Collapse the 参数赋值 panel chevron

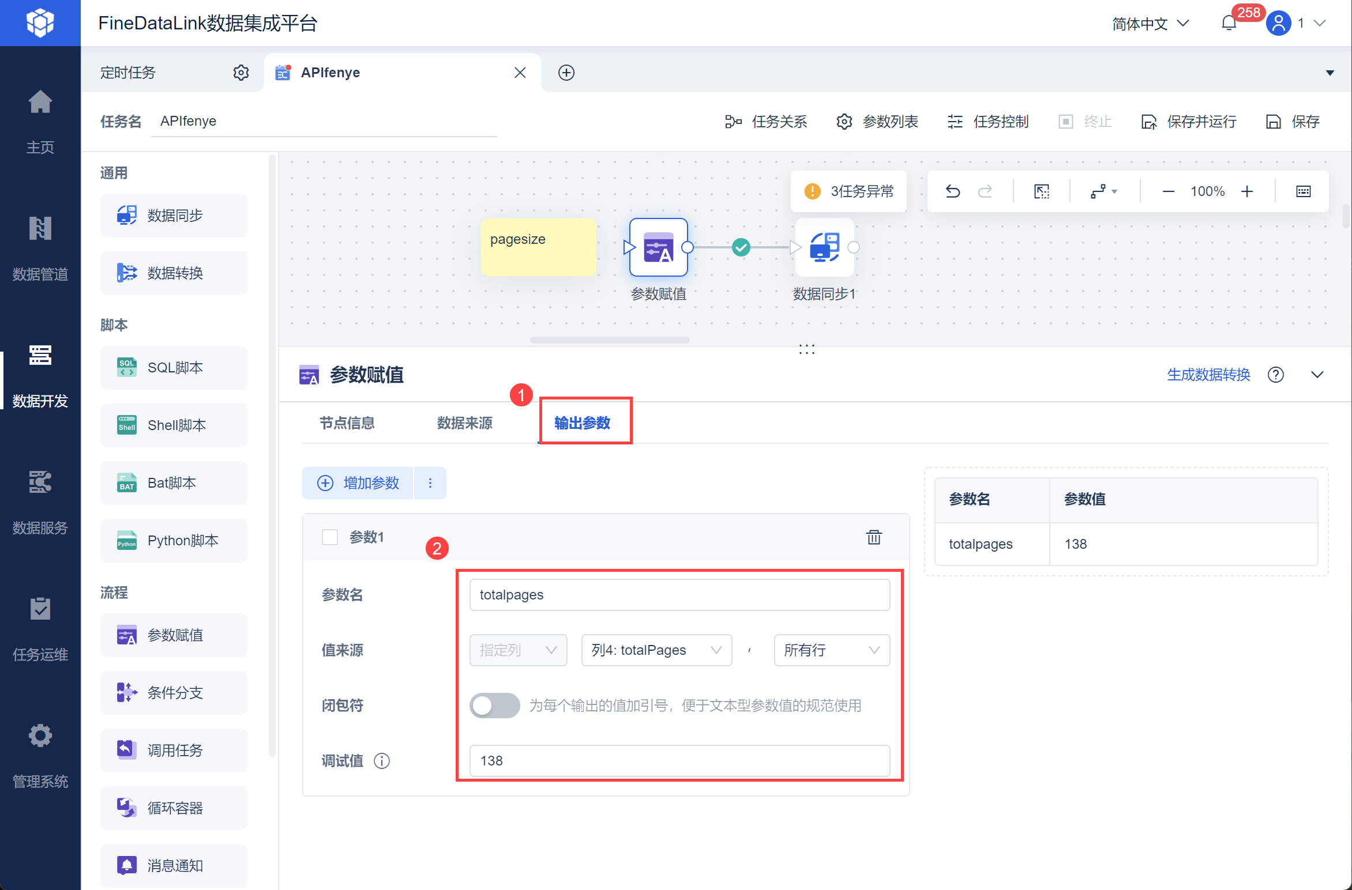(x=1317, y=375)
